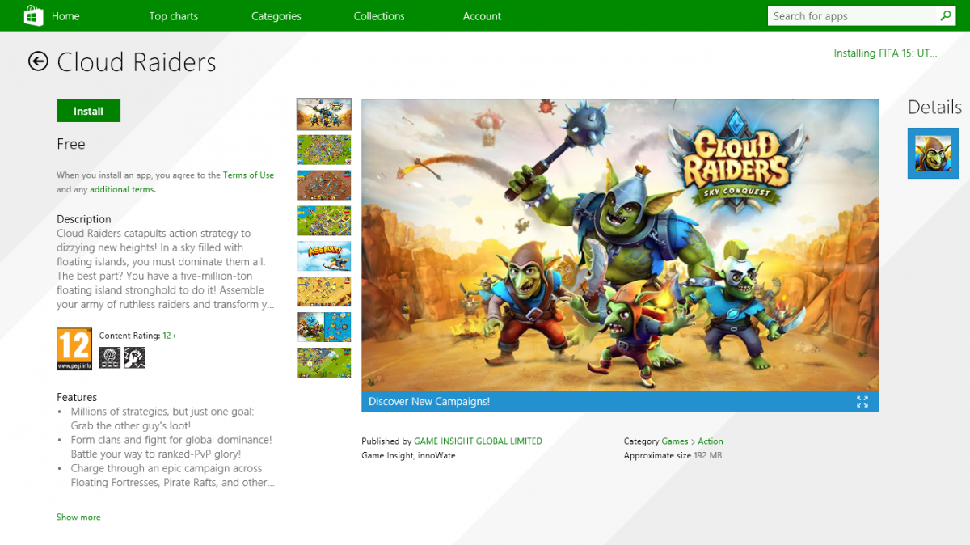This screenshot has height=545, width=970.
Task: Select the fourth screenshot thumbnail
Action: (x=324, y=221)
